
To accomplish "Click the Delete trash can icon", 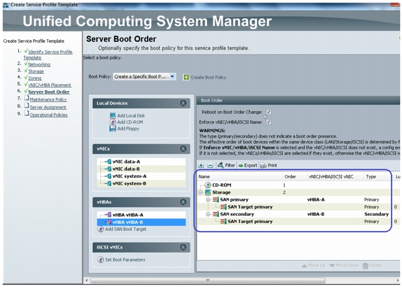I will pos(365,266).
